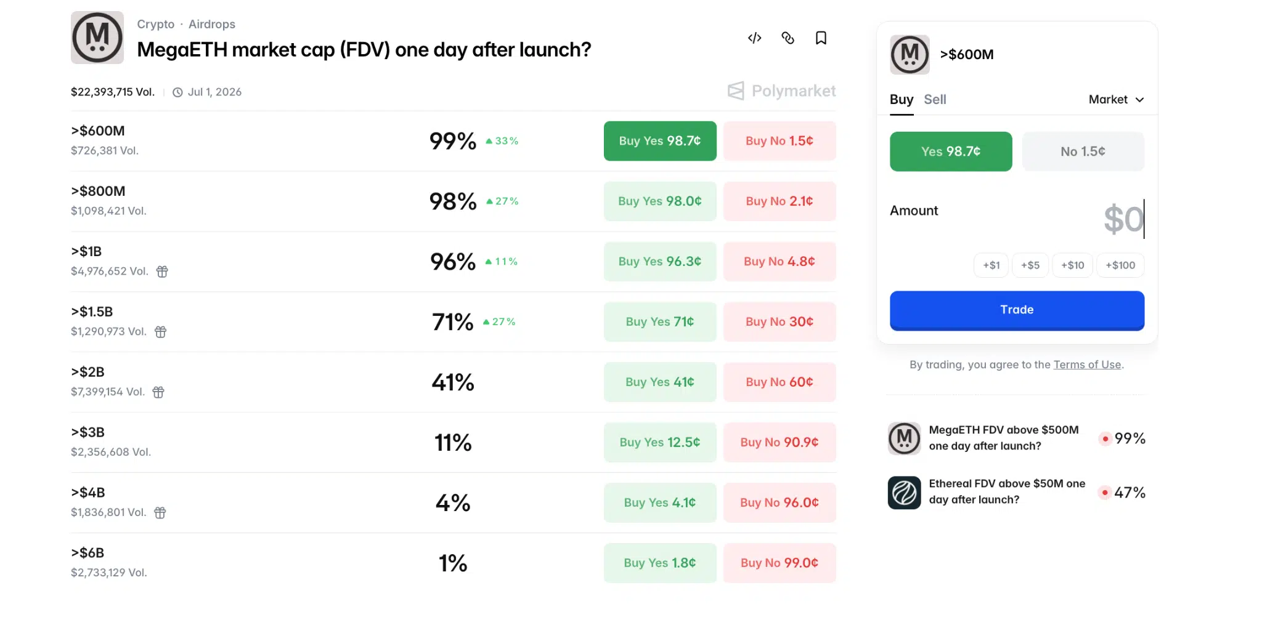The width and height of the screenshot is (1262, 617).
Task: Click the embed code icon
Action: [x=754, y=38]
